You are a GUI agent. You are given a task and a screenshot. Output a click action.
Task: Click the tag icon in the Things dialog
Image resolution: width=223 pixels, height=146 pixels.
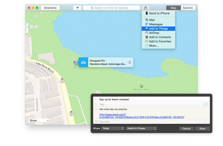(96, 104)
